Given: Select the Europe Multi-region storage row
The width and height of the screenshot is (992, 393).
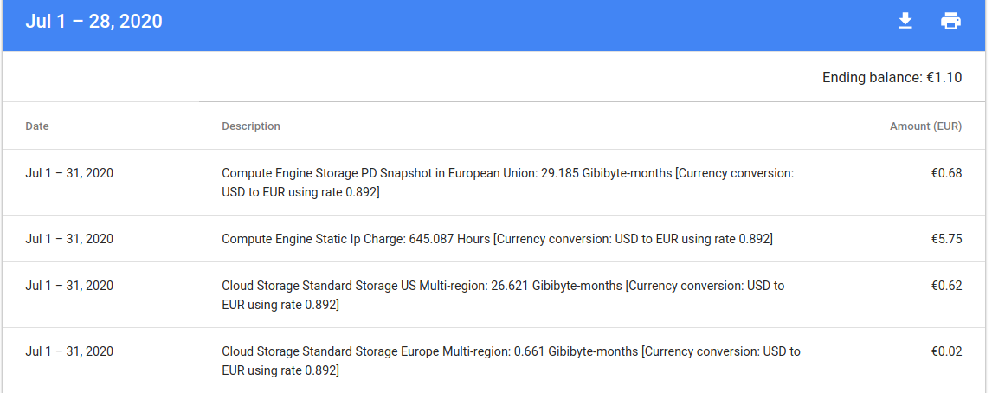Looking at the screenshot, I should 511,360.
